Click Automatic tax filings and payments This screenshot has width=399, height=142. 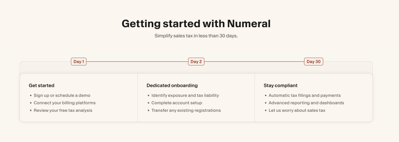point(304,96)
